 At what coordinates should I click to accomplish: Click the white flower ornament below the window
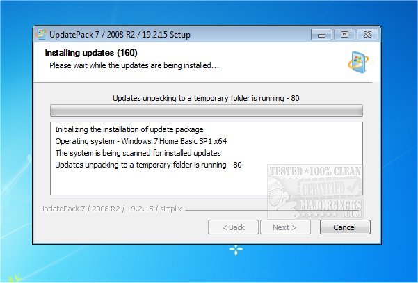(236, 250)
